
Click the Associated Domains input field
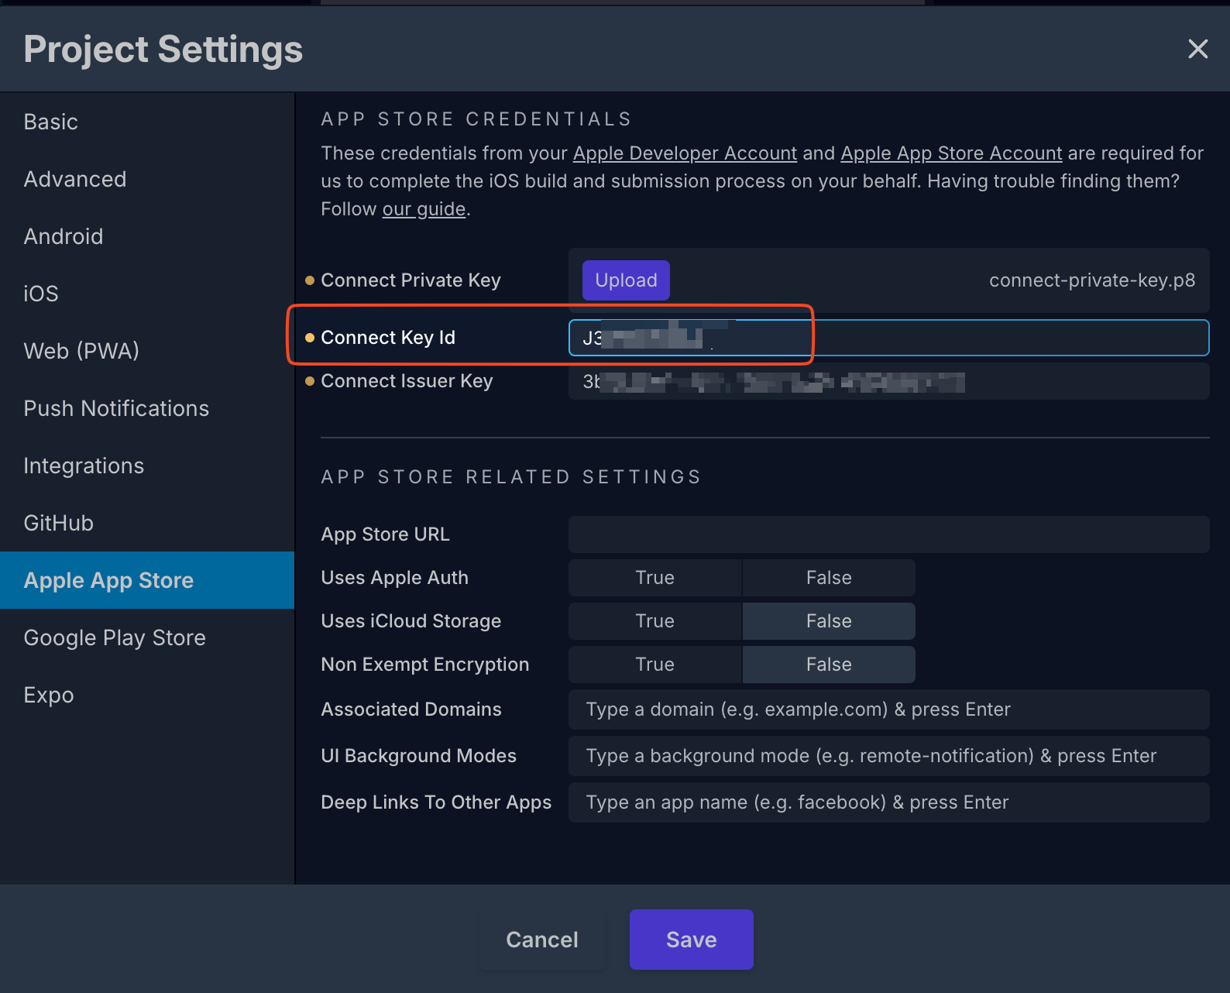pos(888,710)
